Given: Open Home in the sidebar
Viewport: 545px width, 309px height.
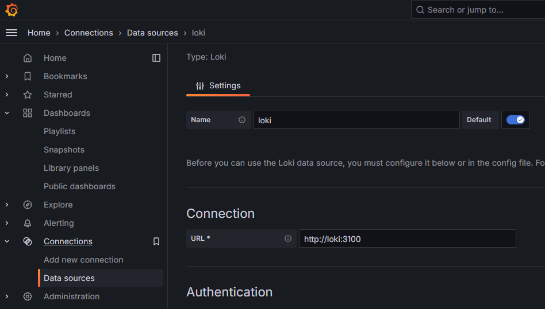Looking at the screenshot, I should point(55,58).
